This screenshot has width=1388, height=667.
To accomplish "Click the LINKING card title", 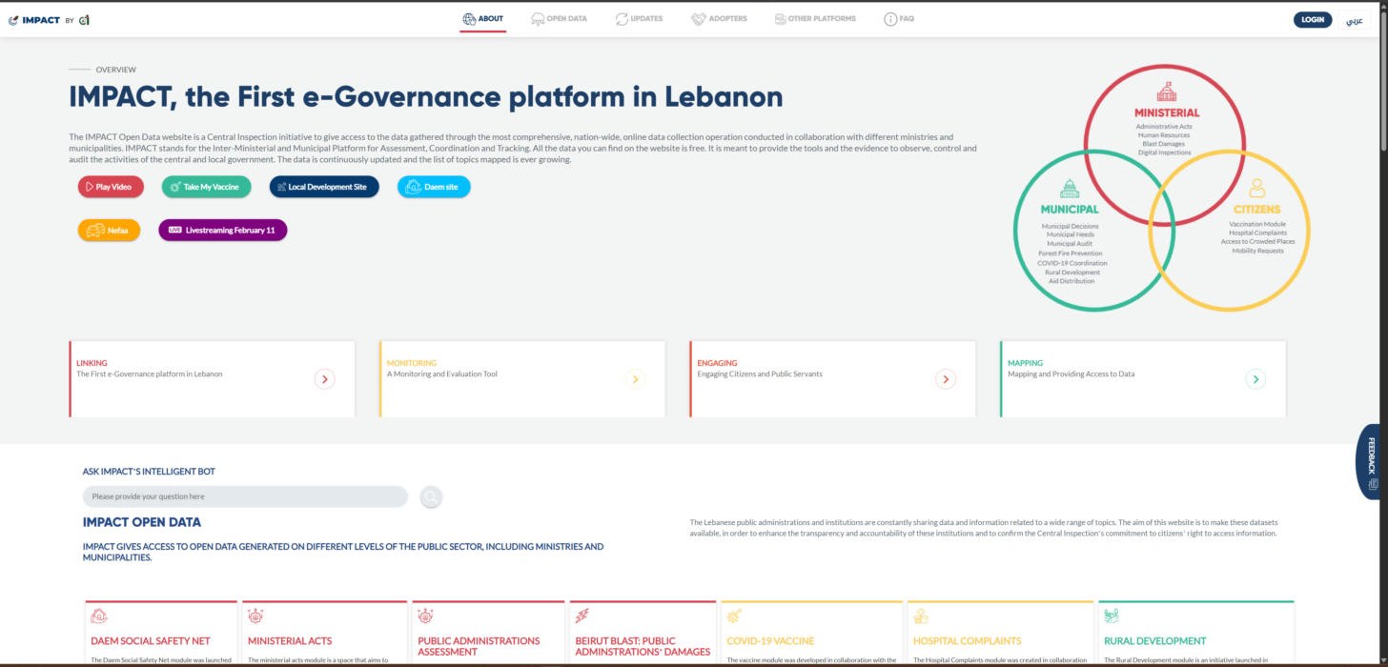I will tap(92, 363).
